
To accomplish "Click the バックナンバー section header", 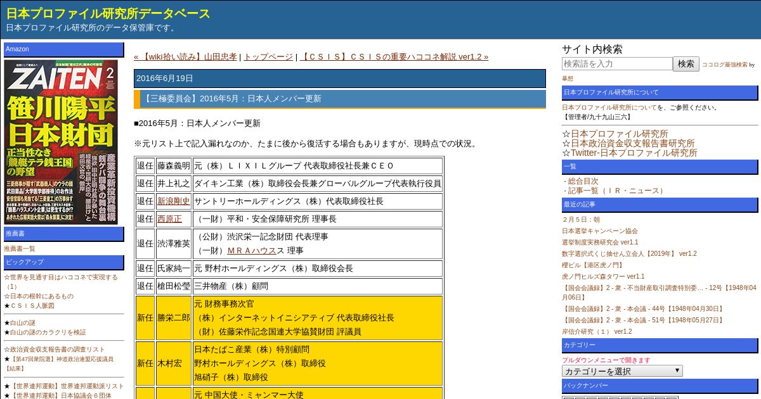I will (x=660, y=386).
